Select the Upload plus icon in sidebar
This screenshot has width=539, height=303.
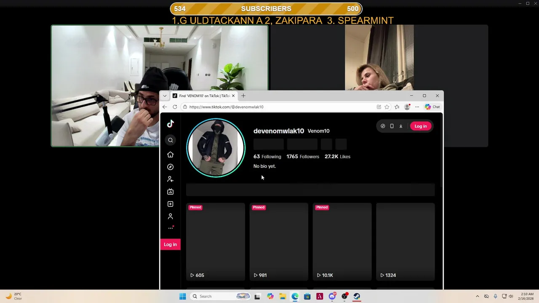coord(170,204)
